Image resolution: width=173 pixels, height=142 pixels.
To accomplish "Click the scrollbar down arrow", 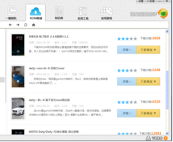I will (167, 133).
